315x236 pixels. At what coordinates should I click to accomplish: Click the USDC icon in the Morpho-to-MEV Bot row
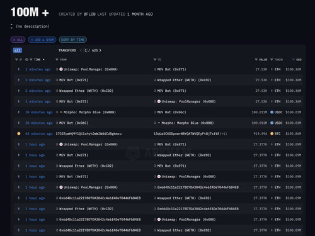tap(272, 112)
